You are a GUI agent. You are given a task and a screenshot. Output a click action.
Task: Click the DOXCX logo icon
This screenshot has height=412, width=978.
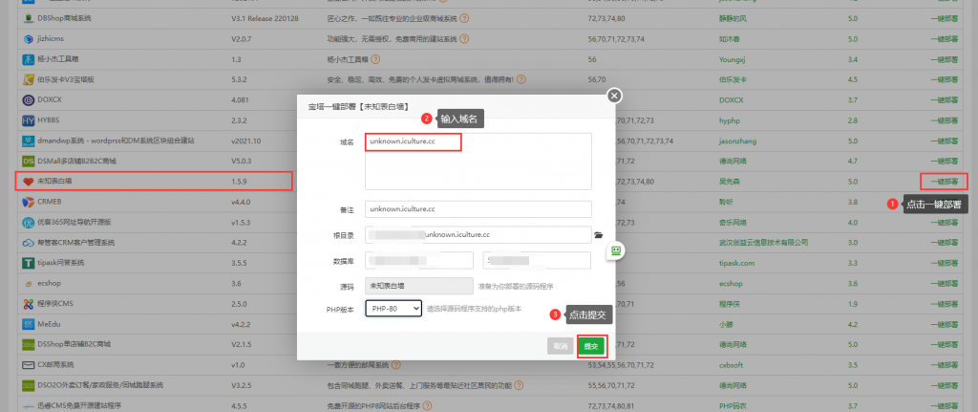point(28,99)
